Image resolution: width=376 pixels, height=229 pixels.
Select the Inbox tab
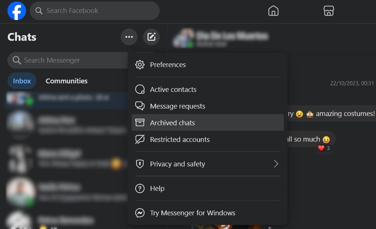pyautogui.click(x=22, y=81)
